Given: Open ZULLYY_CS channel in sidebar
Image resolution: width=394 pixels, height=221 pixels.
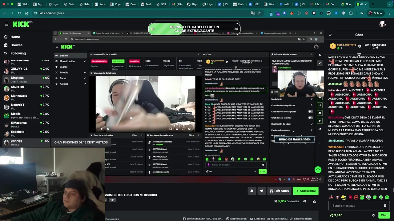Looking at the screenshot, I should pyautogui.click(x=26, y=70).
